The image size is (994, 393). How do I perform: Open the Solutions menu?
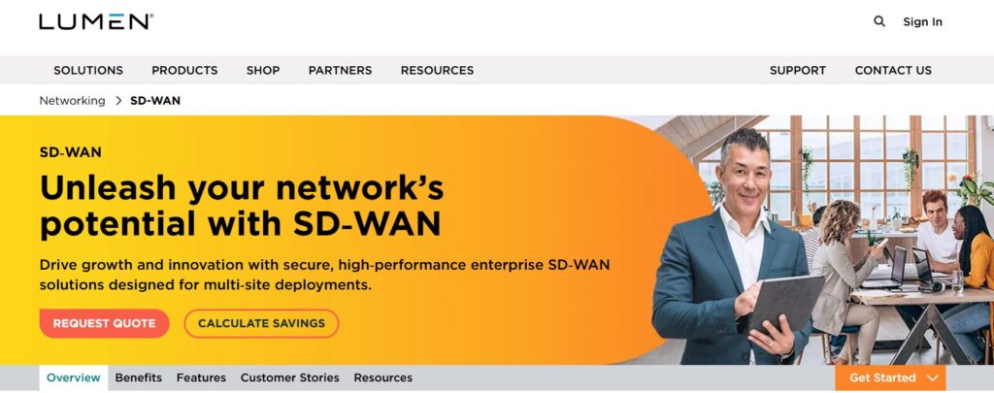(x=88, y=71)
